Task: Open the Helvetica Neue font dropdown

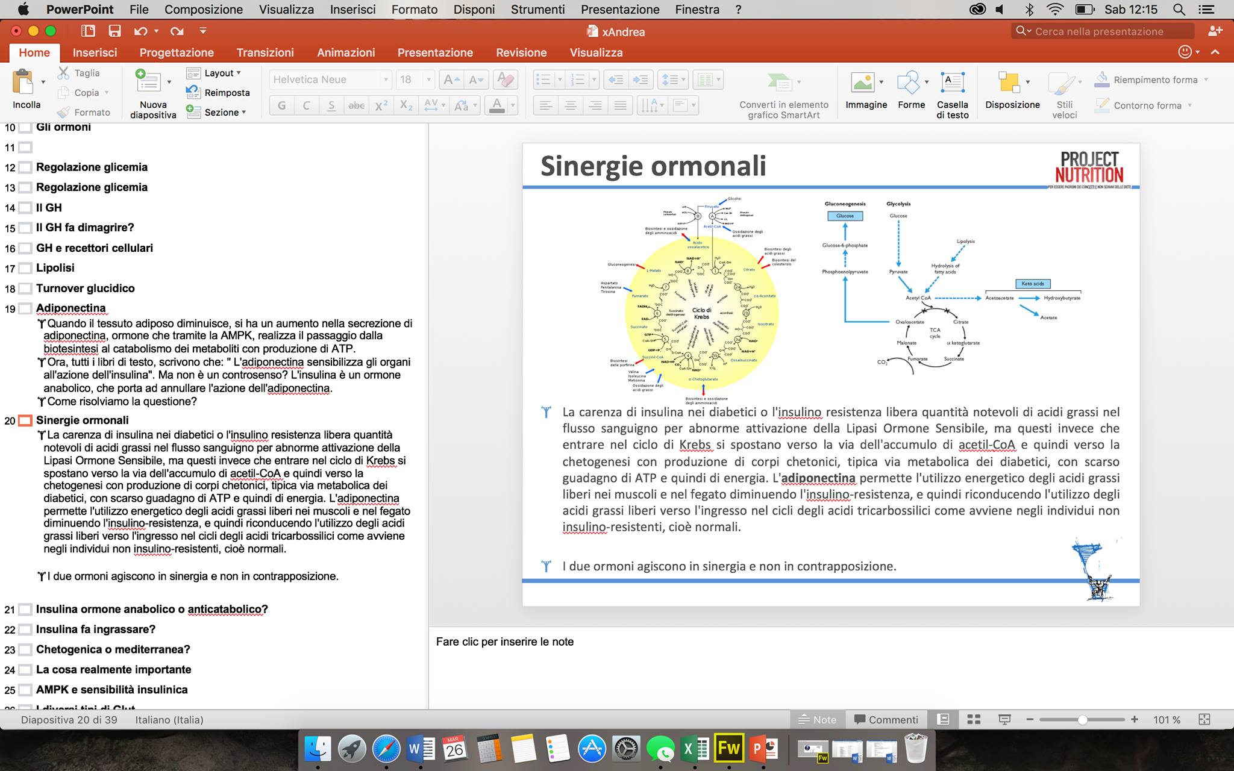Action: pyautogui.click(x=386, y=80)
